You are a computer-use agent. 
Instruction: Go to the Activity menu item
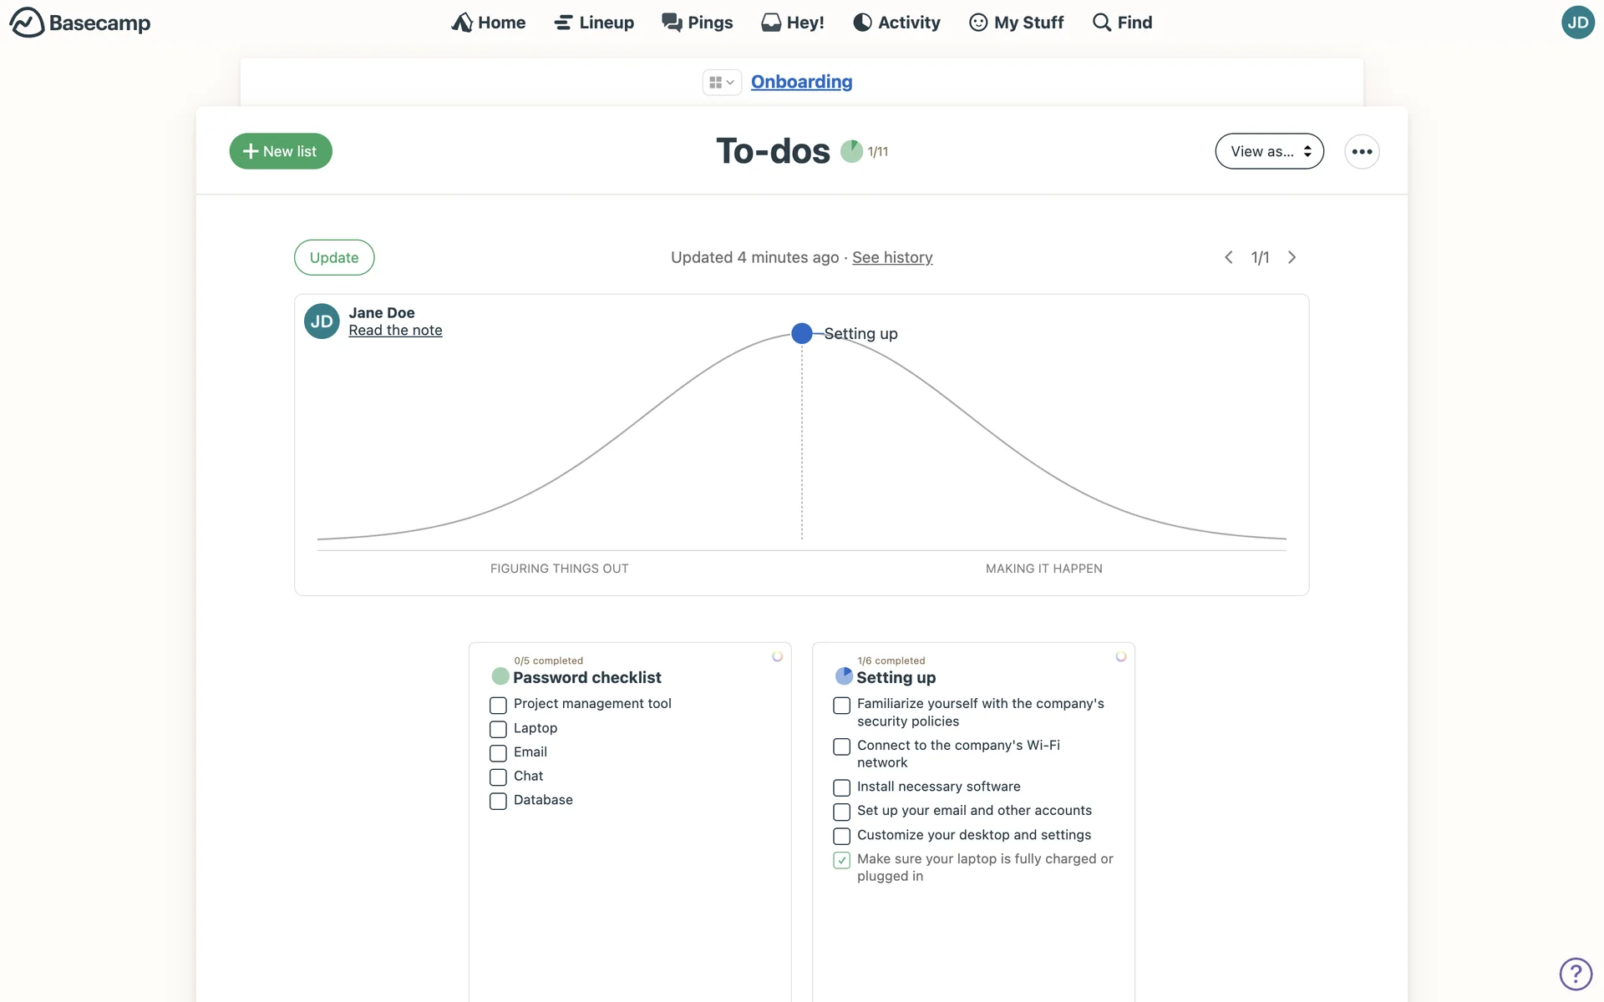[896, 23]
